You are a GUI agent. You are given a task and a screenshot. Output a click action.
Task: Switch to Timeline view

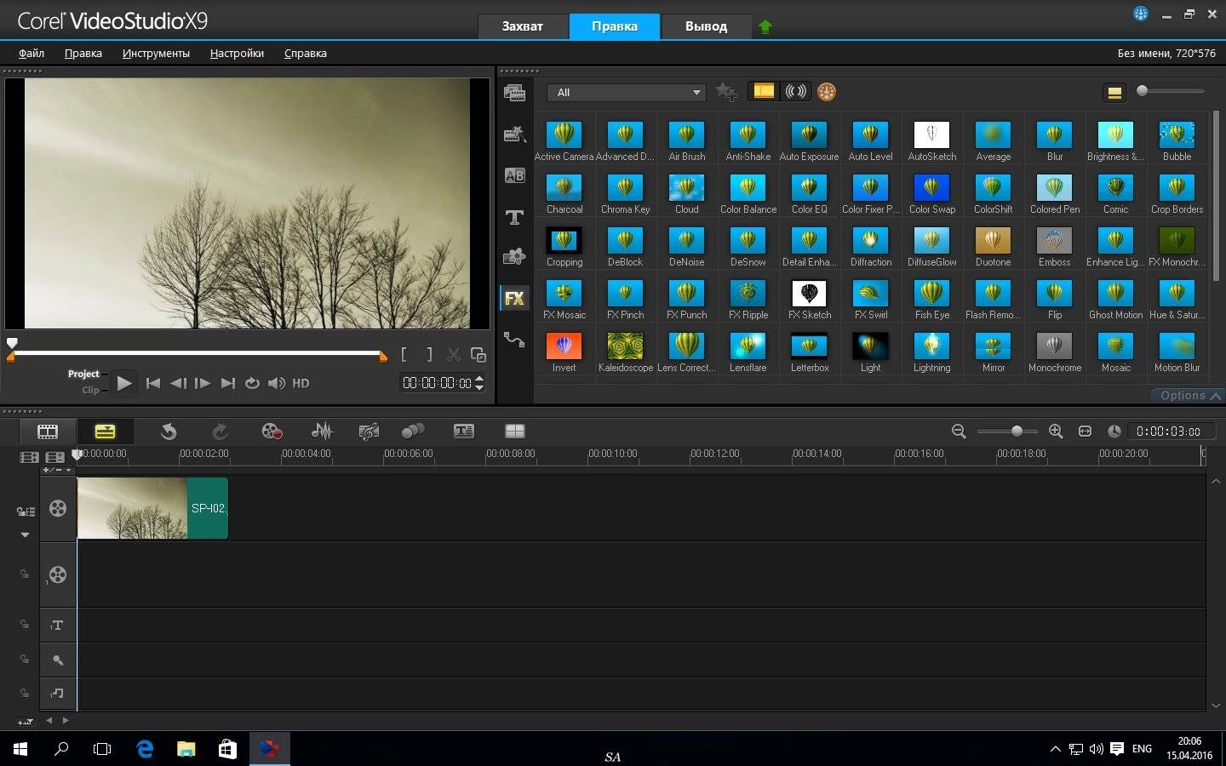tap(104, 432)
